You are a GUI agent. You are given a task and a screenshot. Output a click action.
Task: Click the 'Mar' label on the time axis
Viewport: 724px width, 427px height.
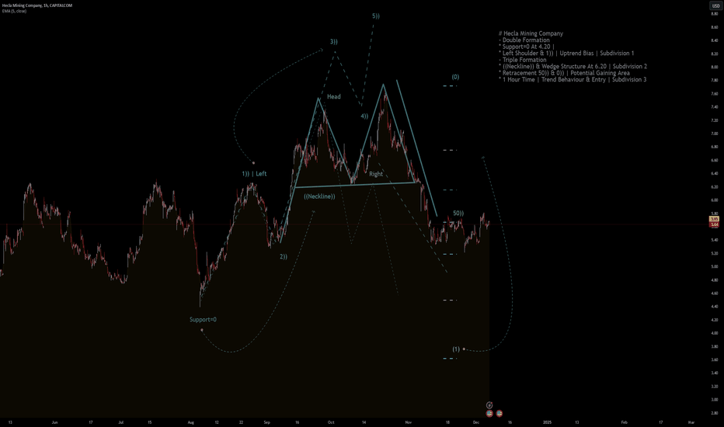pos(691,422)
